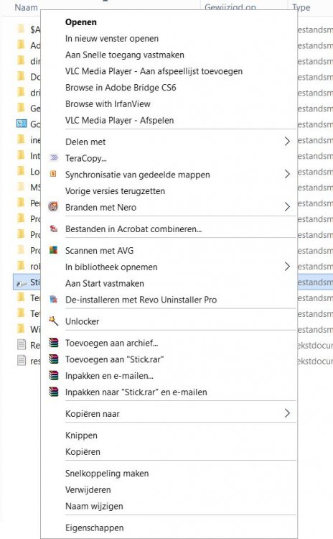Sort by the Type column header

pyautogui.click(x=301, y=7)
